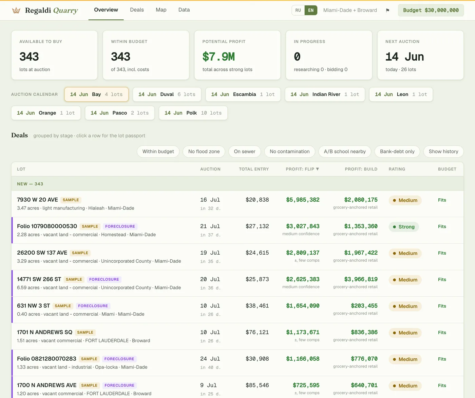Open the 7930 W 20 AVE lot row
The height and width of the screenshot is (398, 475).
(237, 204)
